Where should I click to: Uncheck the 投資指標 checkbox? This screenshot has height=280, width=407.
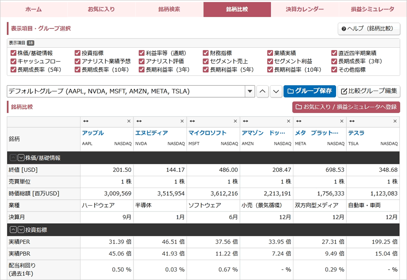(77, 53)
